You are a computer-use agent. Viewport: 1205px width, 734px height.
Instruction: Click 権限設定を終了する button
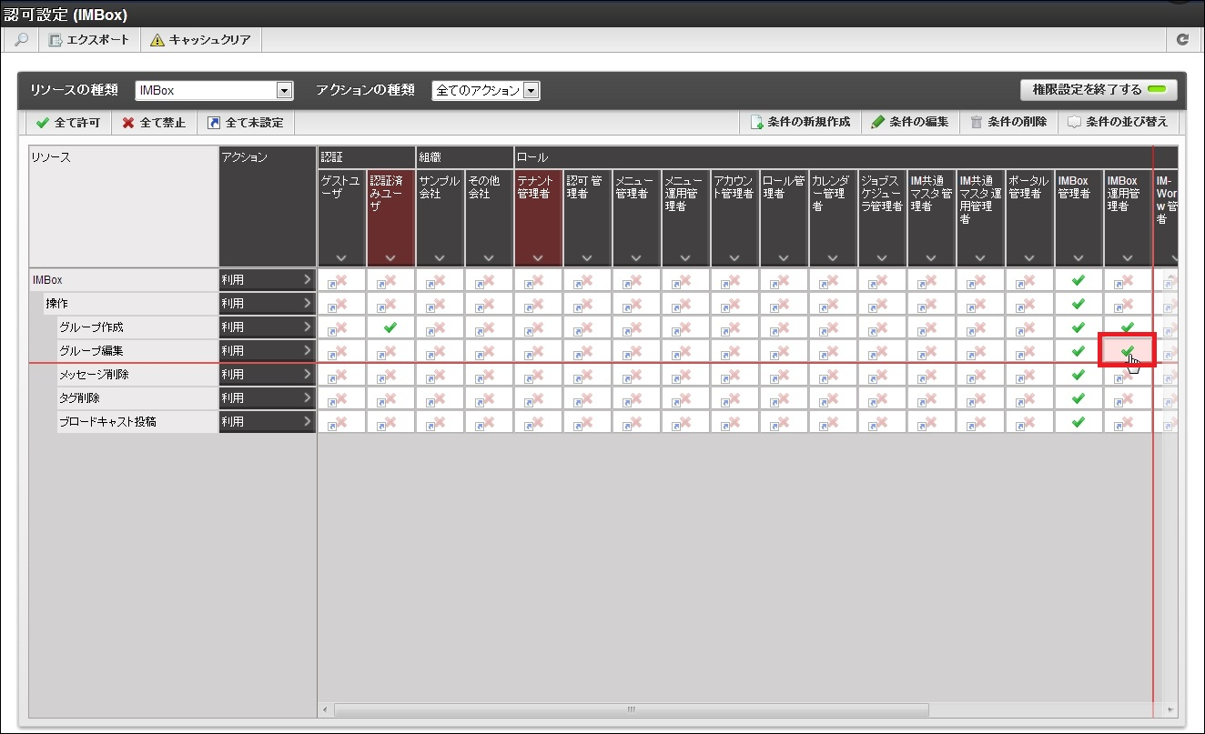point(1099,89)
